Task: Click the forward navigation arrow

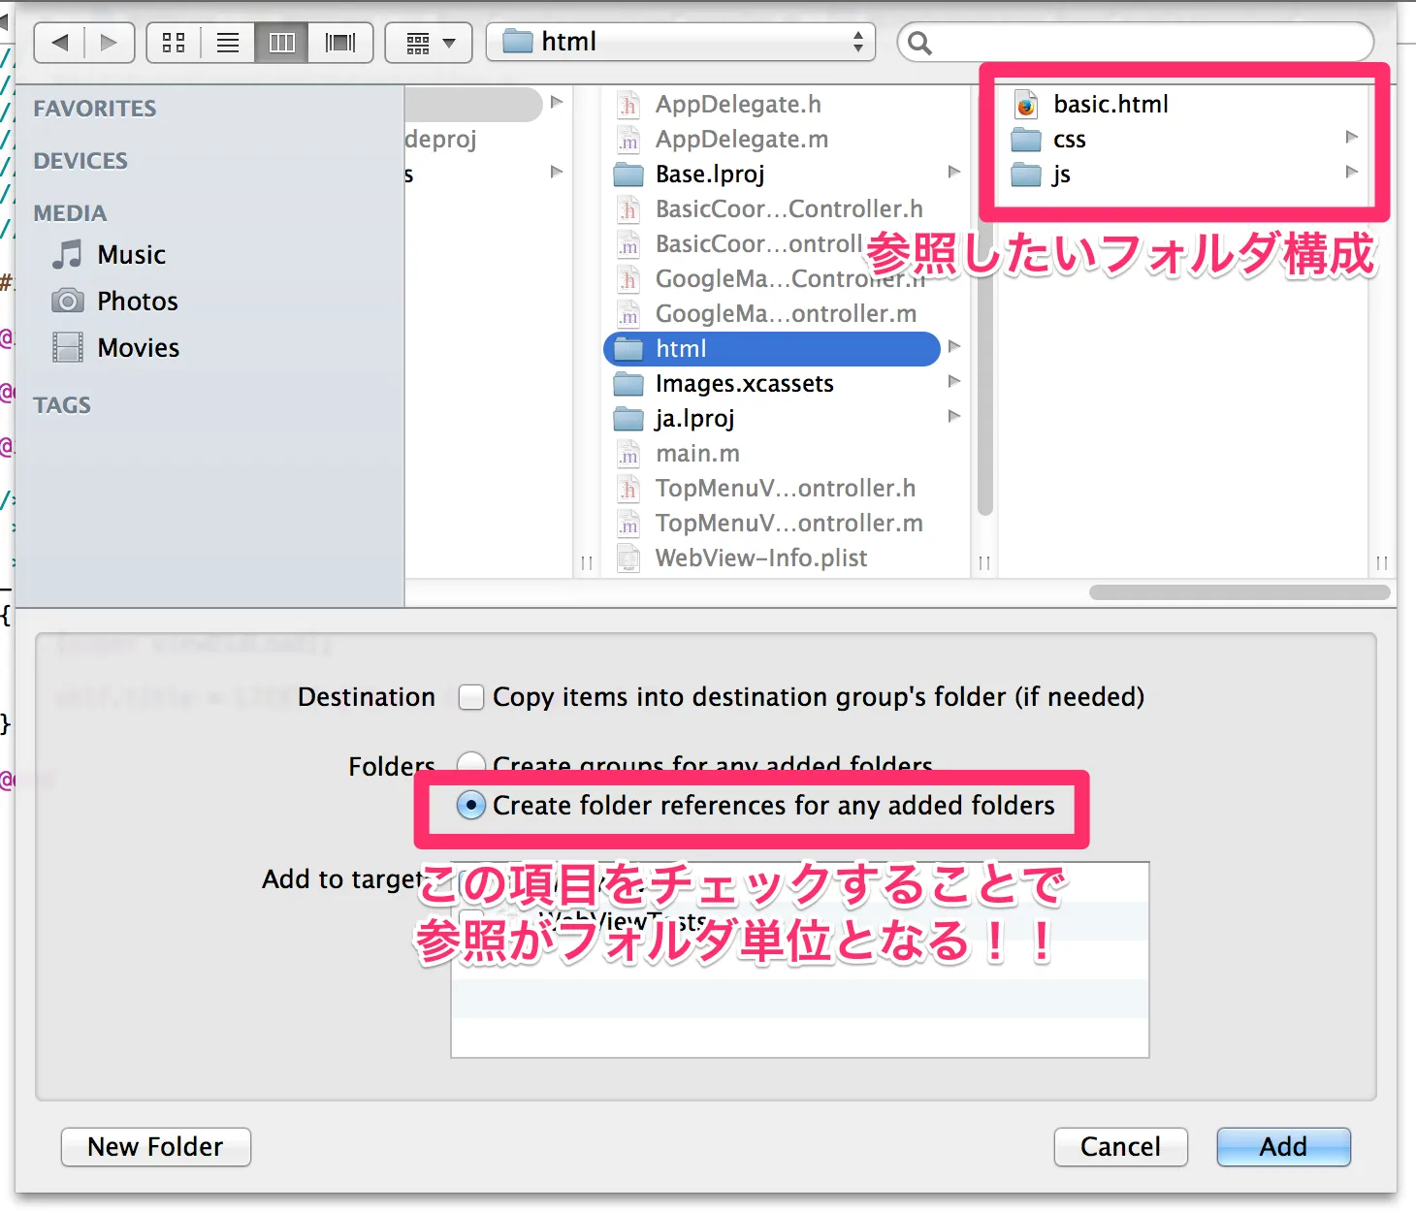Action: coord(110,41)
